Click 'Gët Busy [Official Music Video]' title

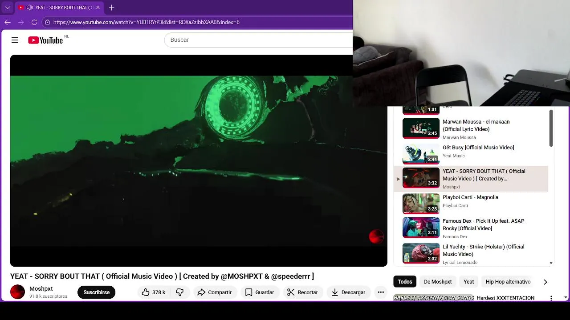478,148
